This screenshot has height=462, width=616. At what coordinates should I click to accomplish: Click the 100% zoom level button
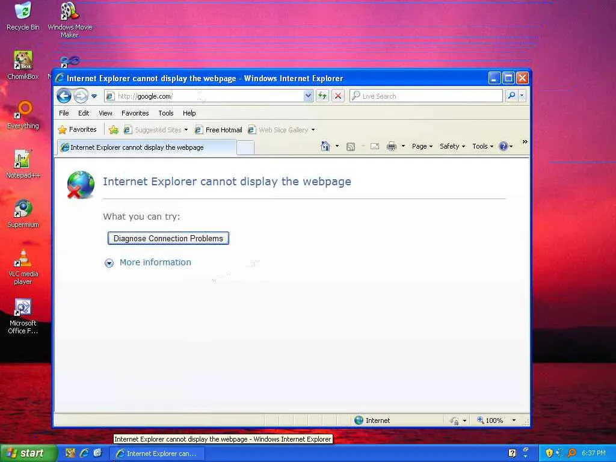point(490,420)
